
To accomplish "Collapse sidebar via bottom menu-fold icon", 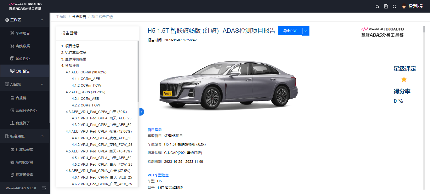I will 44,188.
